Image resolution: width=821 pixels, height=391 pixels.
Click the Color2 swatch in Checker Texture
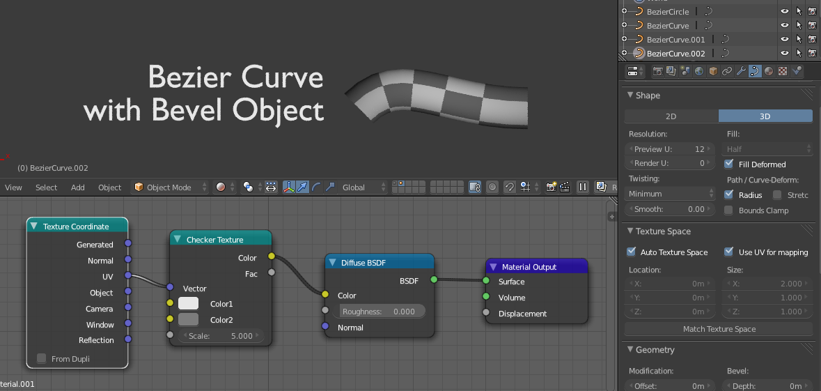(189, 319)
